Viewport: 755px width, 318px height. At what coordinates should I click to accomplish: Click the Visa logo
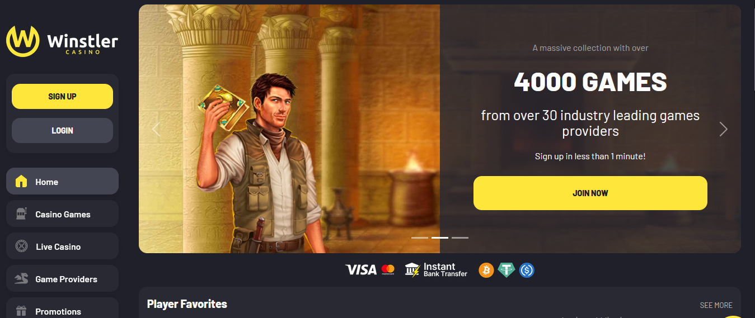(361, 270)
